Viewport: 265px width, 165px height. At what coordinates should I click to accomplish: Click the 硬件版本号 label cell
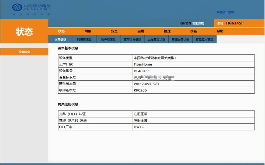point(95,84)
